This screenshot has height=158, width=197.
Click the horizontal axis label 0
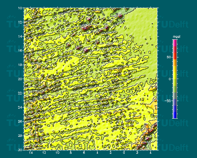(x=124, y=153)
